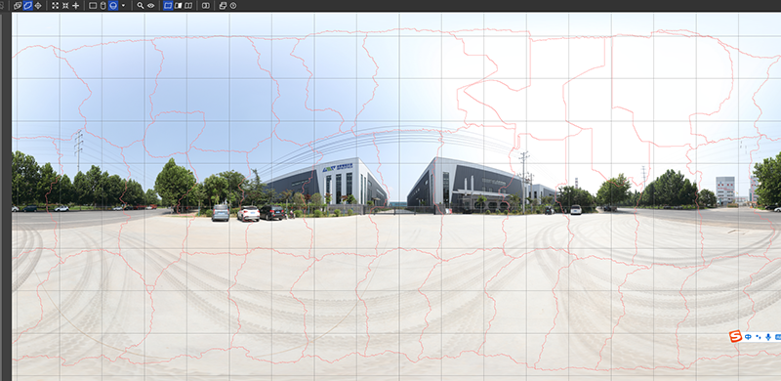Viewport: 781px width, 381px height.
Task: Select the highlighted edit whole panorama icon
Action: point(28,6)
